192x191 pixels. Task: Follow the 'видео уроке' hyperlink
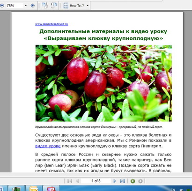(48, 146)
